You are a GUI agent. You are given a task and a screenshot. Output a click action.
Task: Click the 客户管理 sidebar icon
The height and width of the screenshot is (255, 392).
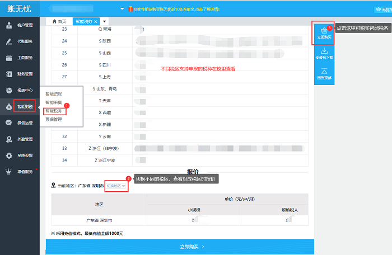pos(9,25)
